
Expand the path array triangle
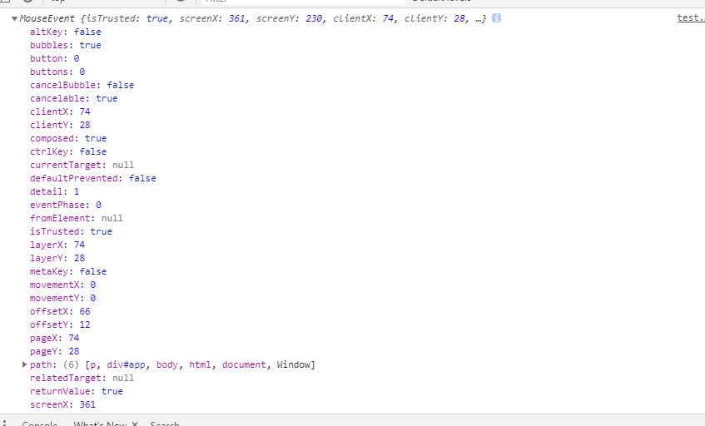25,364
